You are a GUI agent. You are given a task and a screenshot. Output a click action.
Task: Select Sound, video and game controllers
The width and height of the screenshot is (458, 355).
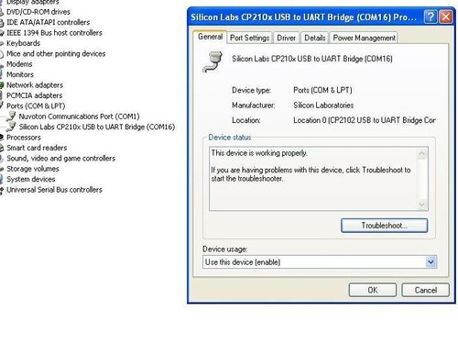click(60, 158)
